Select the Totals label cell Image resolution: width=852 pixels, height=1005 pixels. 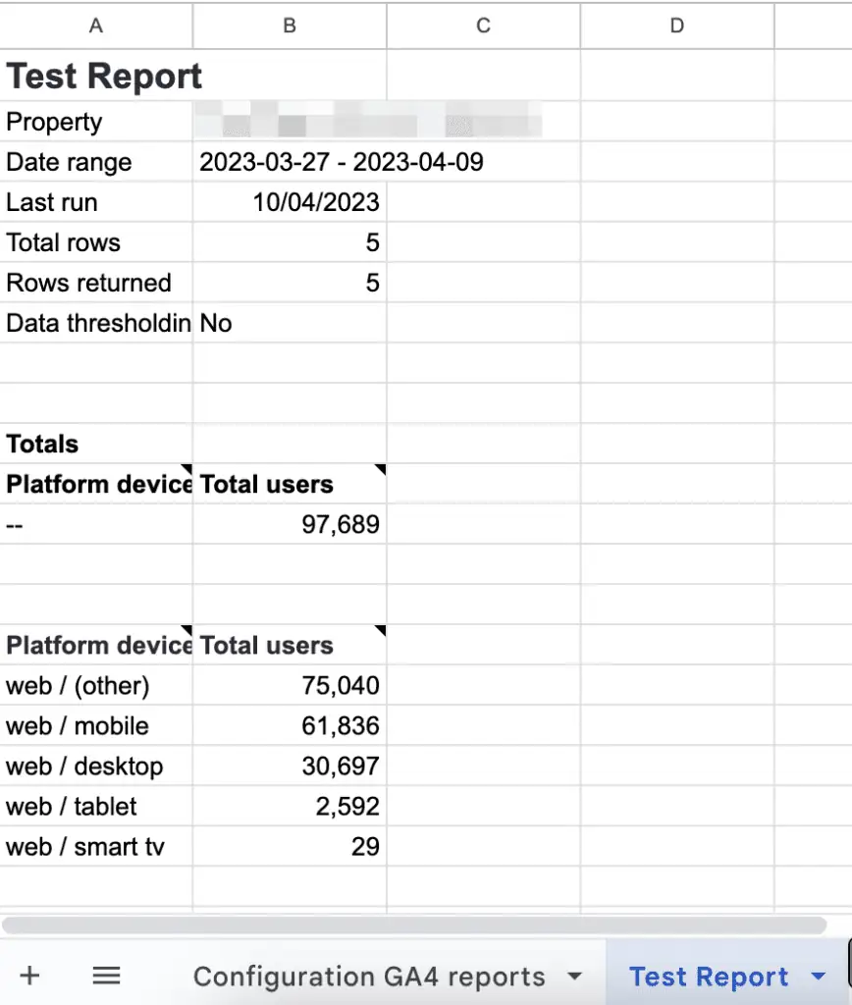point(95,444)
